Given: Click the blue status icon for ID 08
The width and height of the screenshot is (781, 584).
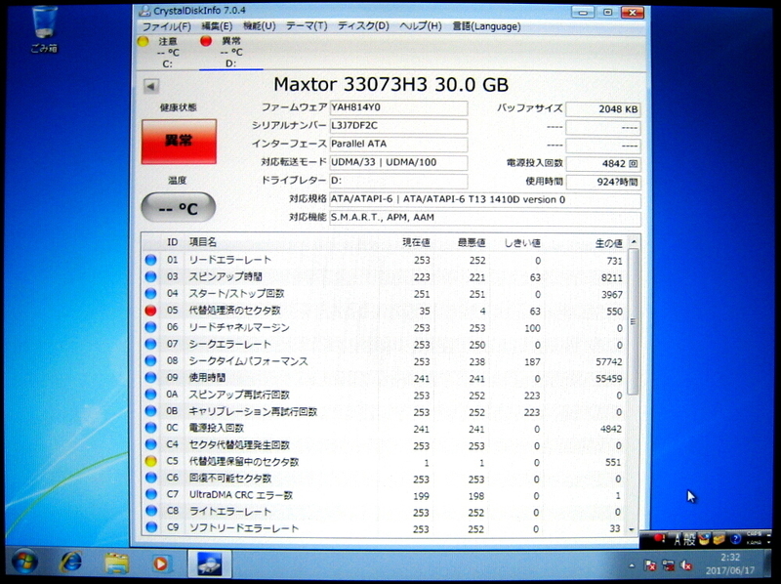Looking at the screenshot, I should pyautogui.click(x=151, y=360).
